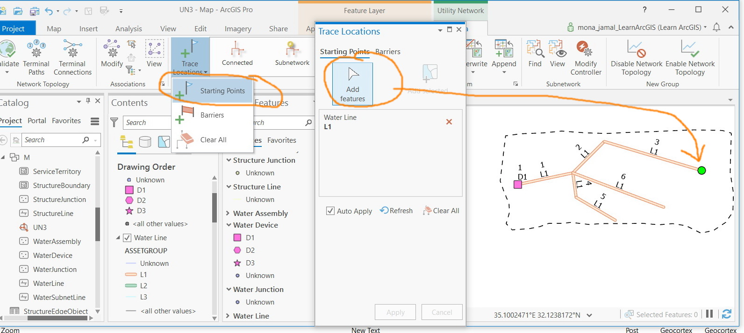Expand Water Assembly template group

228,213
